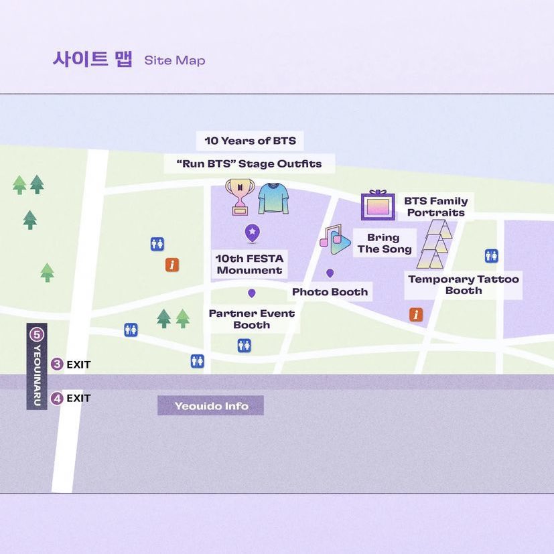Click the BTS Family Portraits label
This screenshot has height=554, width=554.
click(436, 207)
